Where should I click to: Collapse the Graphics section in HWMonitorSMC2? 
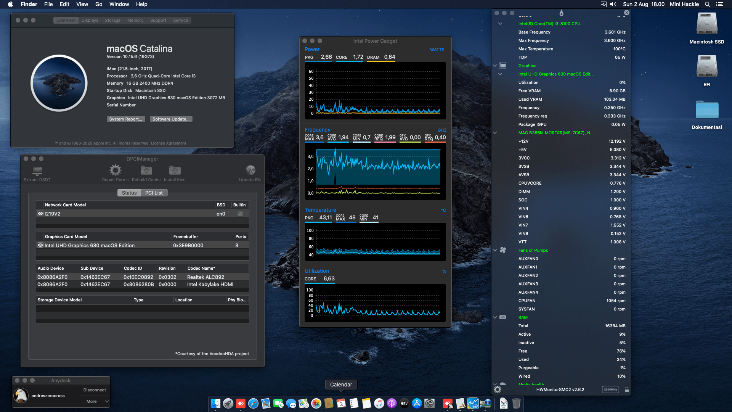click(494, 66)
